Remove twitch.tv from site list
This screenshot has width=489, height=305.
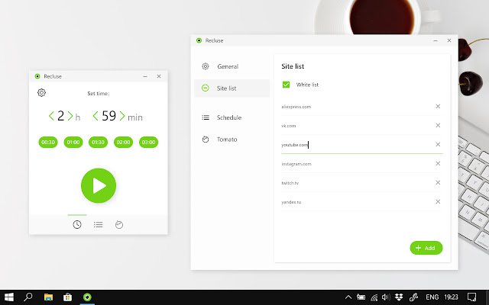coord(438,183)
